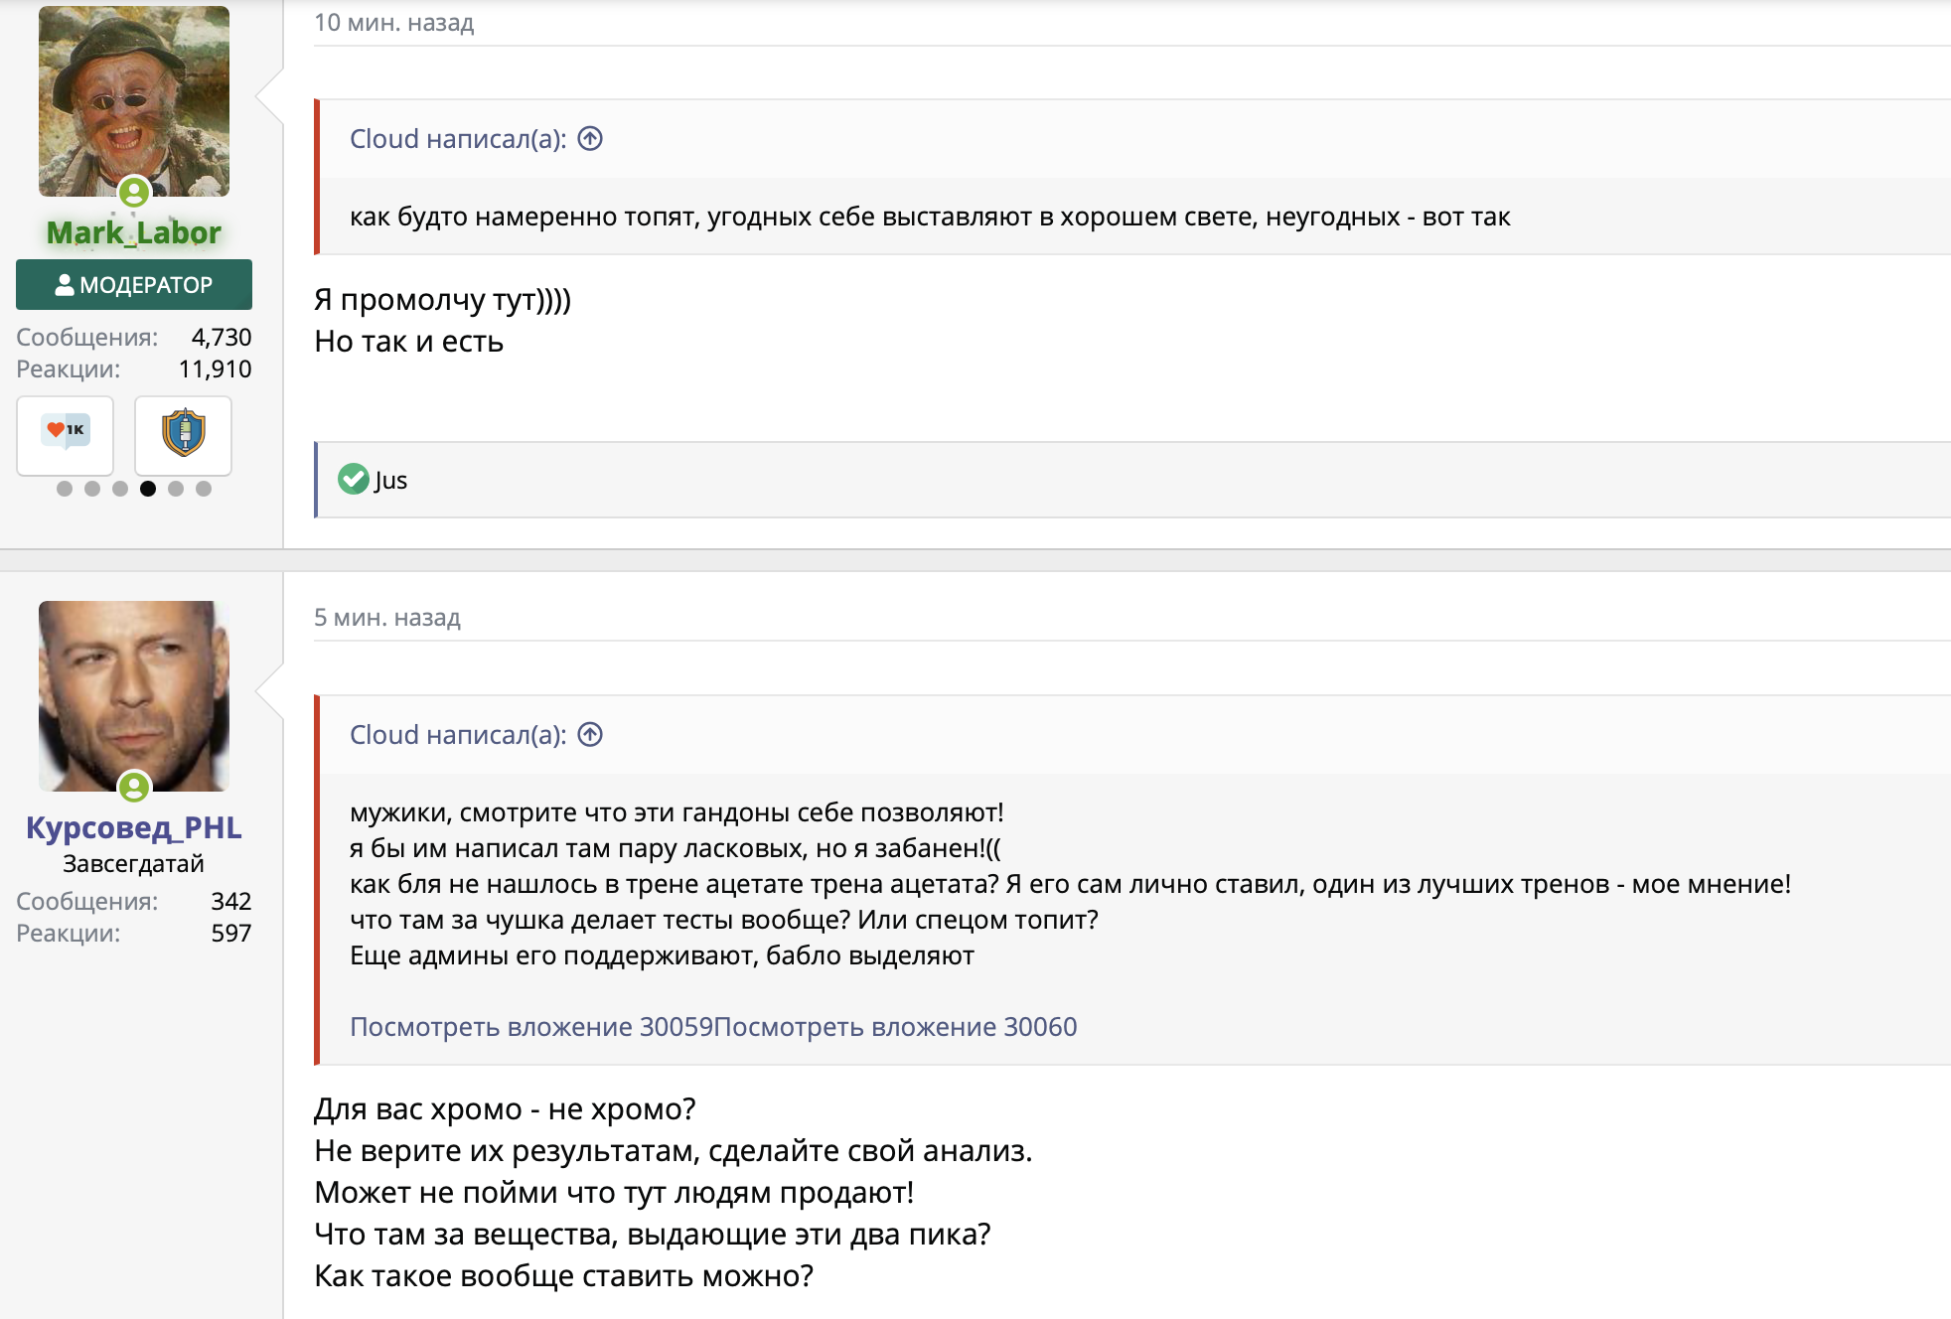The height and width of the screenshot is (1319, 1951).
Task: Click Mark_Labor's green online status indicator
Action: 134,192
